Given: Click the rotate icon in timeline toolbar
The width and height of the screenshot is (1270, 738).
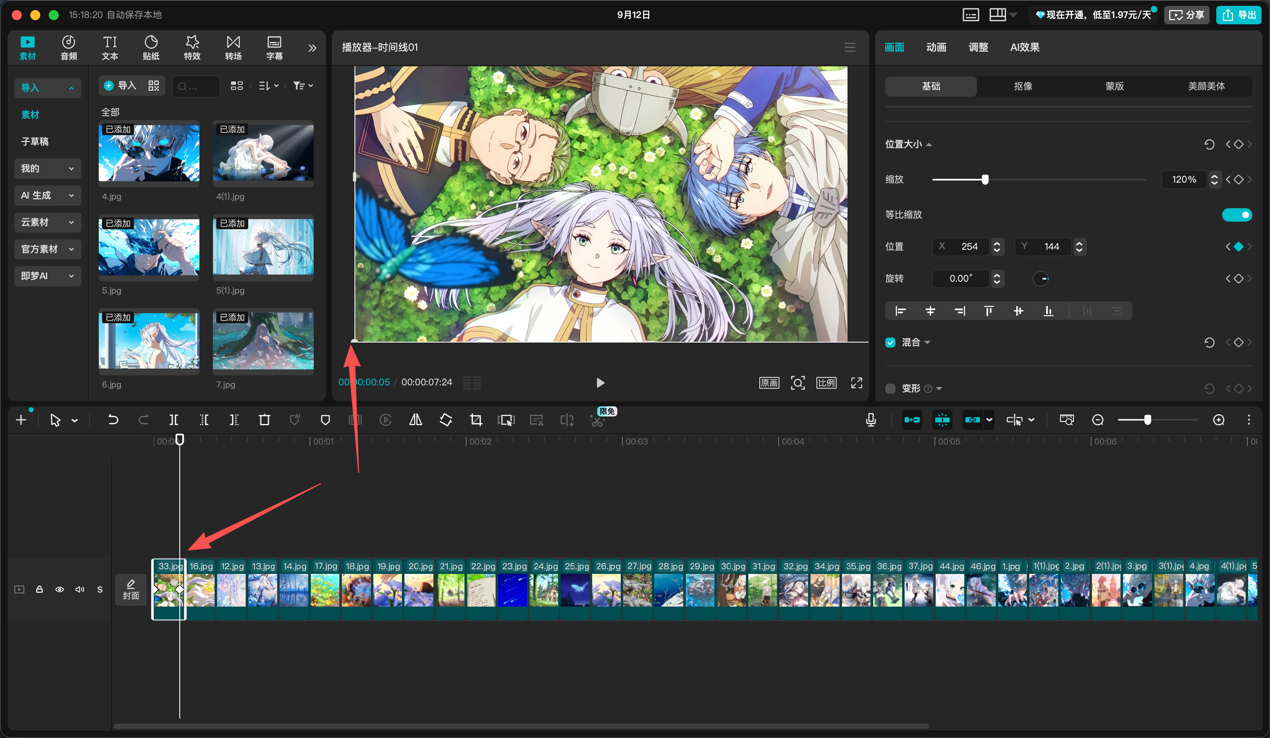Looking at the screenshot, I should tap(446, 420).
